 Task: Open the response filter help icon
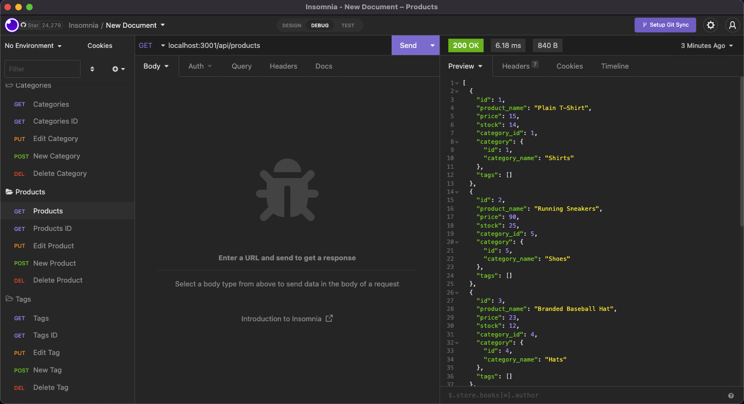[x=731, y=396]
